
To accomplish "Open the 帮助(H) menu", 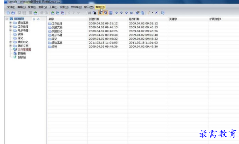I will tap(100, 7).
